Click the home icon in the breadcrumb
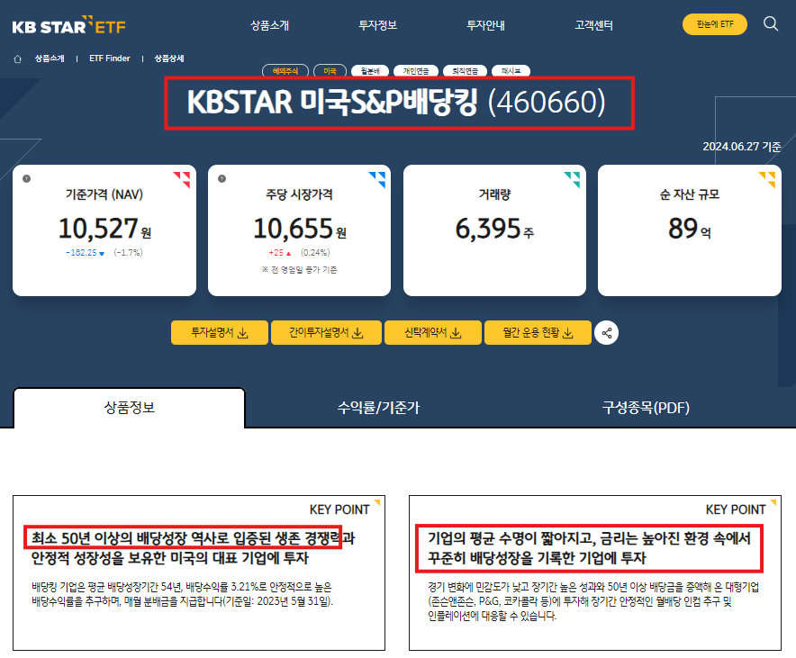The width and height of the screenshot is (796, 658). pos(17,58)
